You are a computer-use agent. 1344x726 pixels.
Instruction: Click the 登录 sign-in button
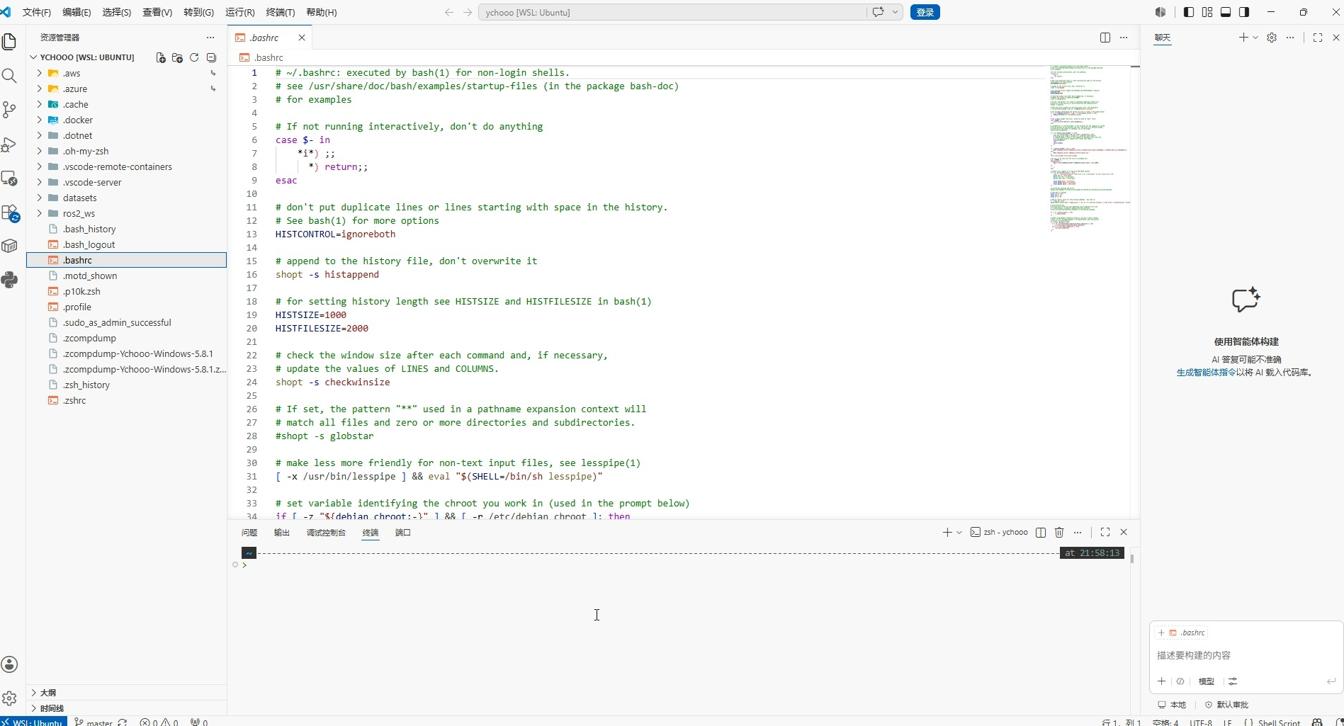[x=925, y=12]
